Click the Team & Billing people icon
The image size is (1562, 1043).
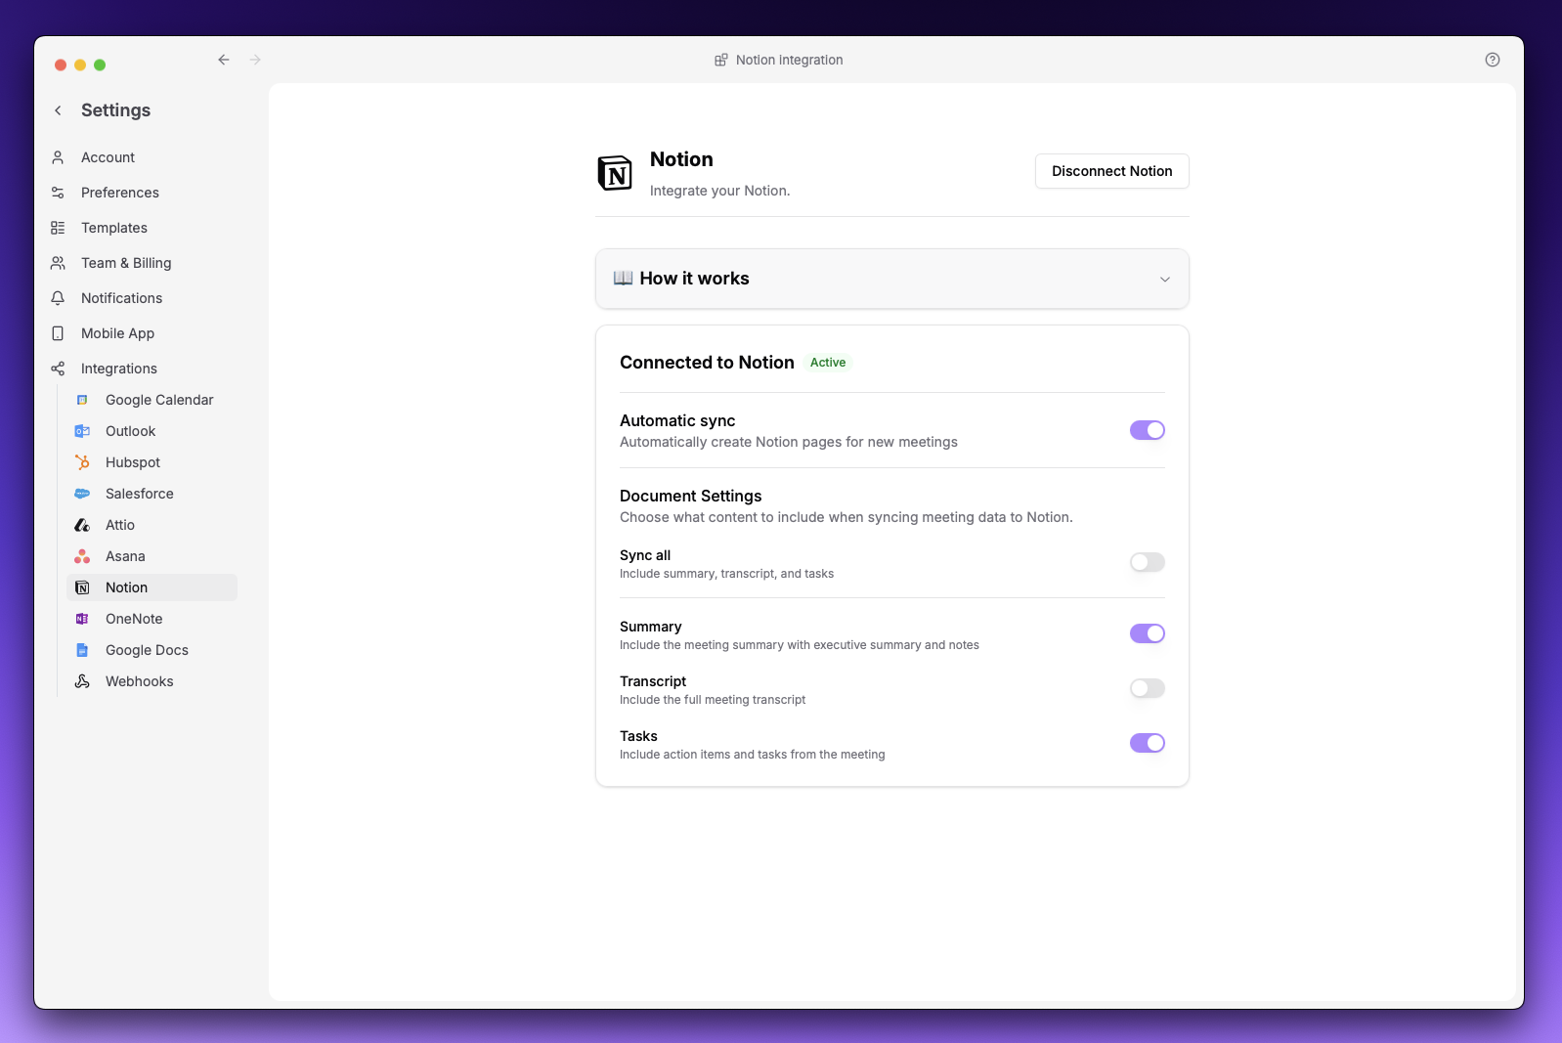pos(58,263)
